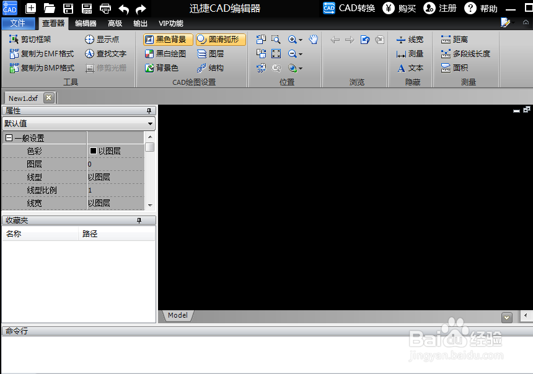
Task: Click the 注册 register button
Action: (440, 8)
